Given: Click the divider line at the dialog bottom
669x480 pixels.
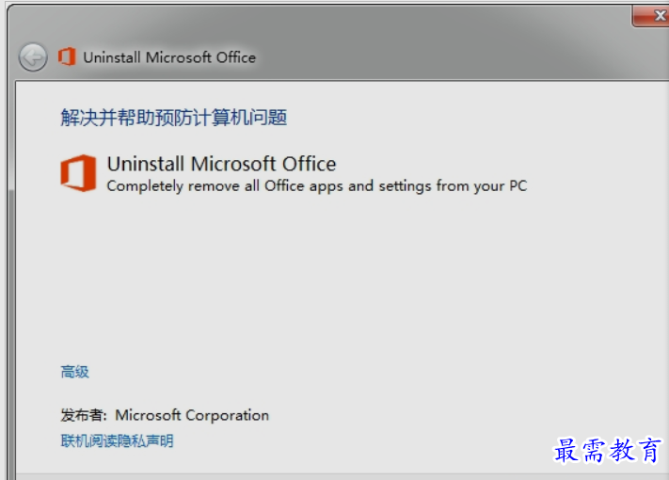Looking at the screenshot, I should [x=342, y=473].
